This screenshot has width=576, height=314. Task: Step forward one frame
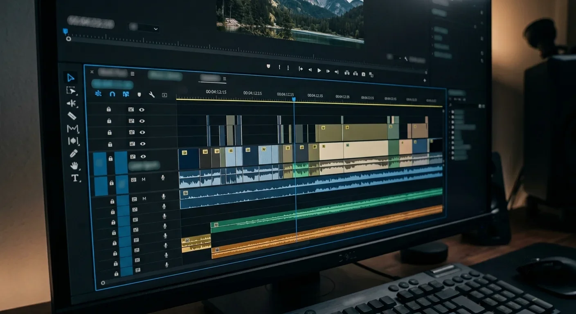click(328, 71)
